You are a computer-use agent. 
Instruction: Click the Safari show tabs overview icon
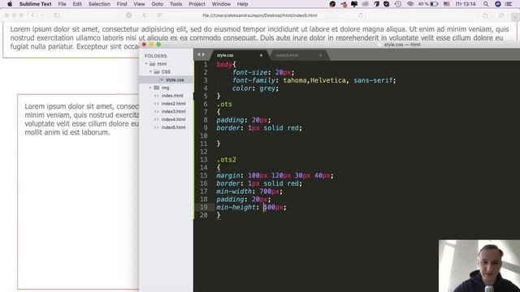pyautogui.click(x=501, y=15)
